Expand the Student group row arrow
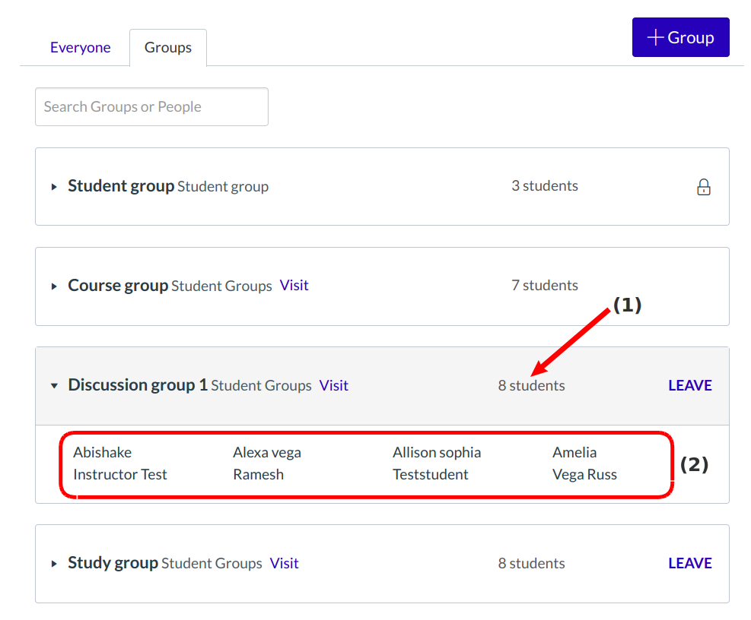751x620 pixels. [x=54, y=187]
